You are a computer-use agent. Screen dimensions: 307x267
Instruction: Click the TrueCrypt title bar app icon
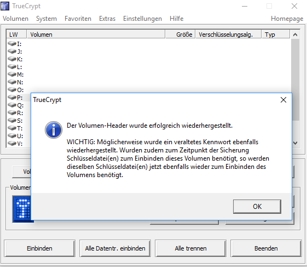(5, 6)
